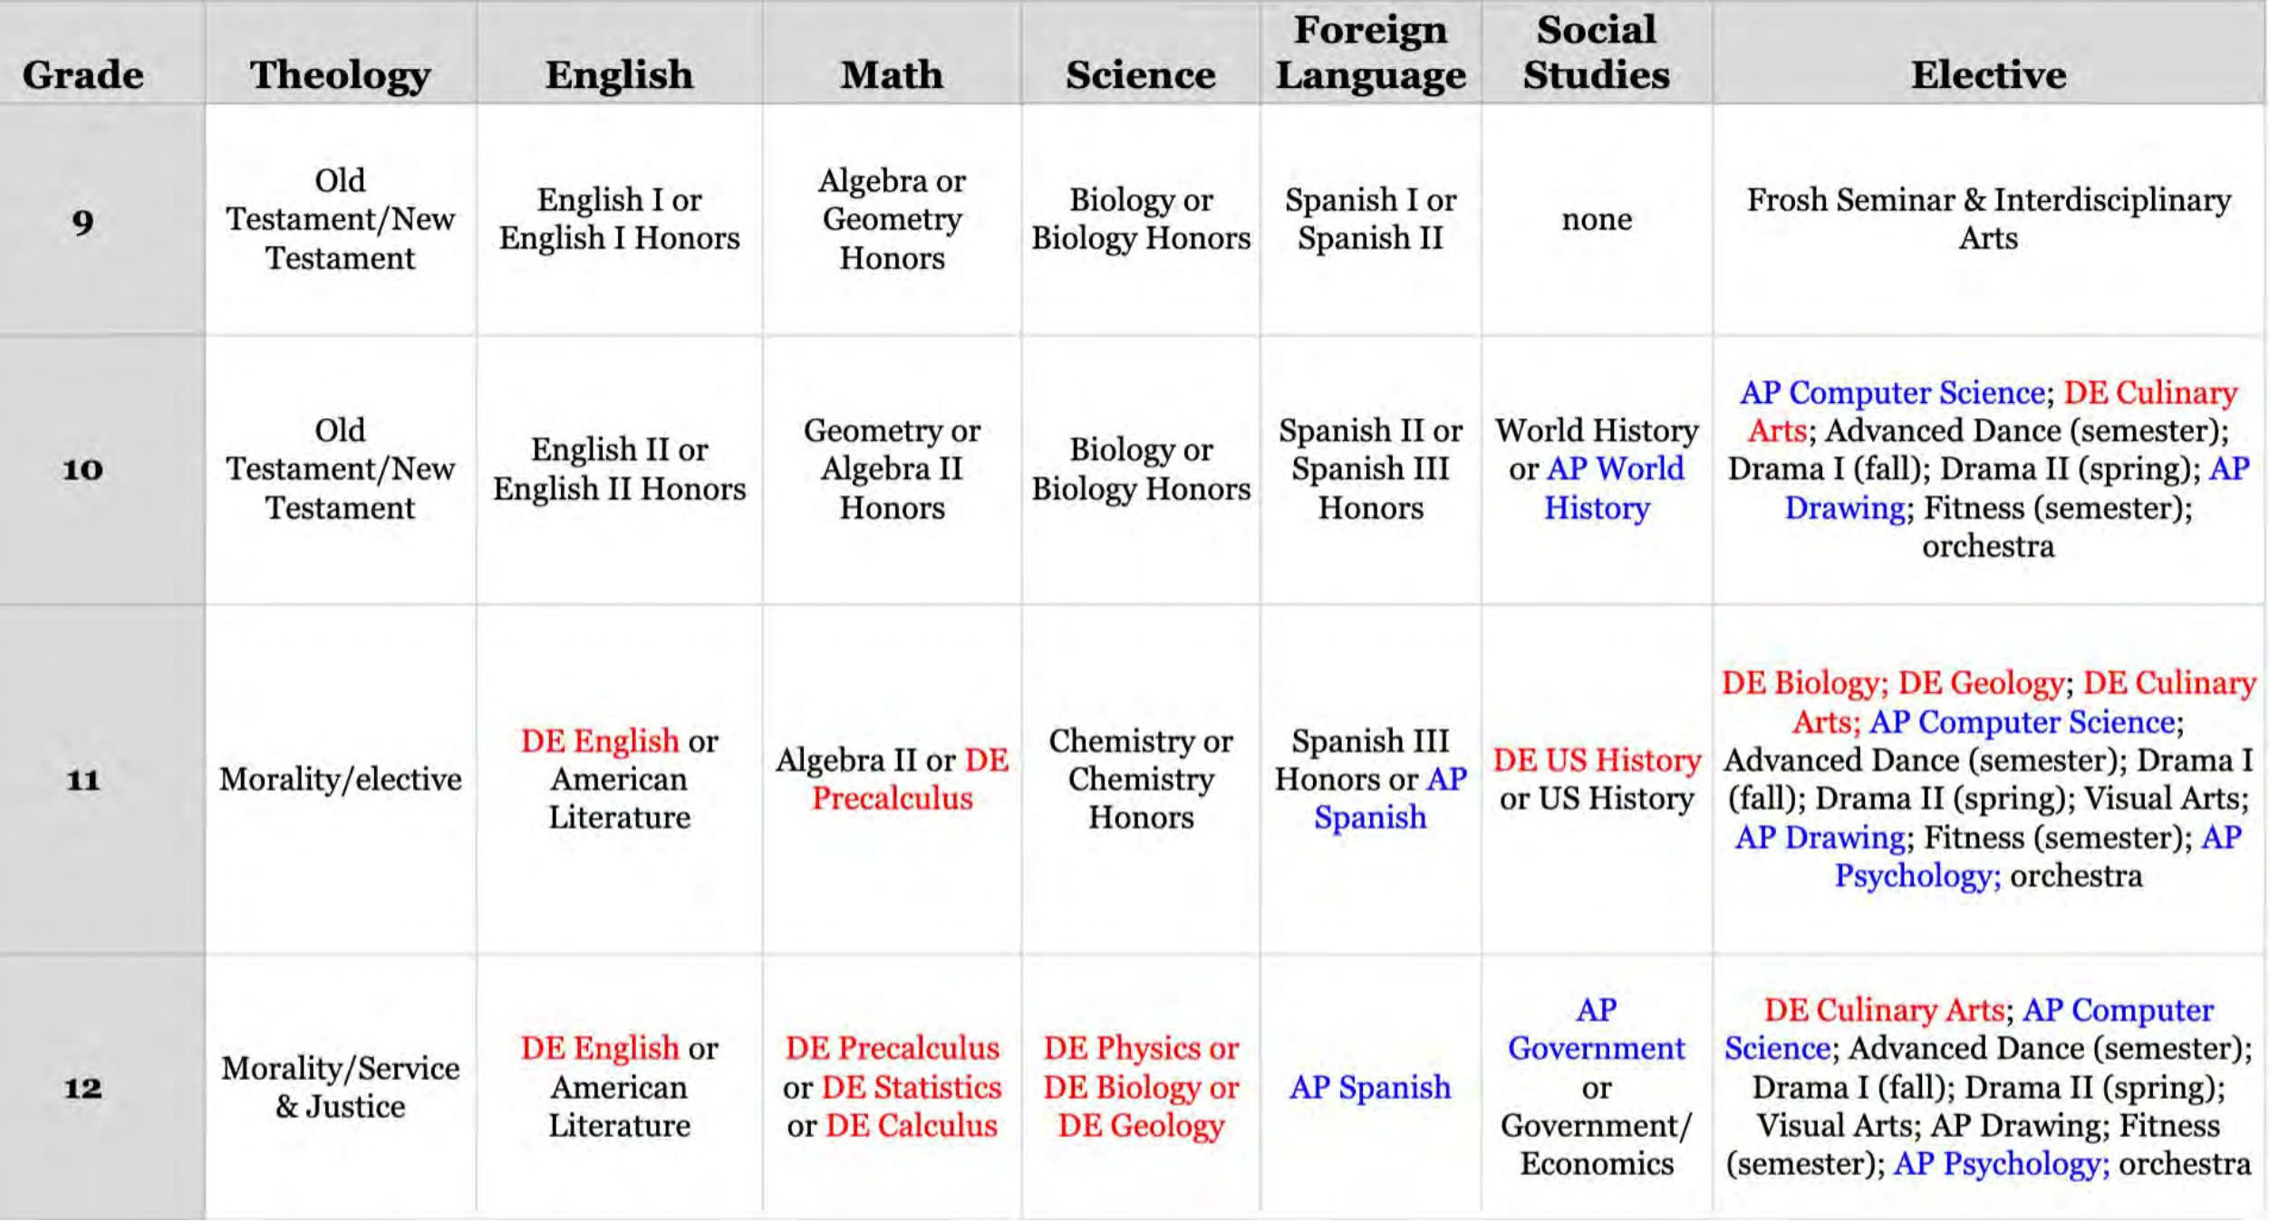Click the Theology column header
Screen dimensions: 2269x1221
coord(340,74)
